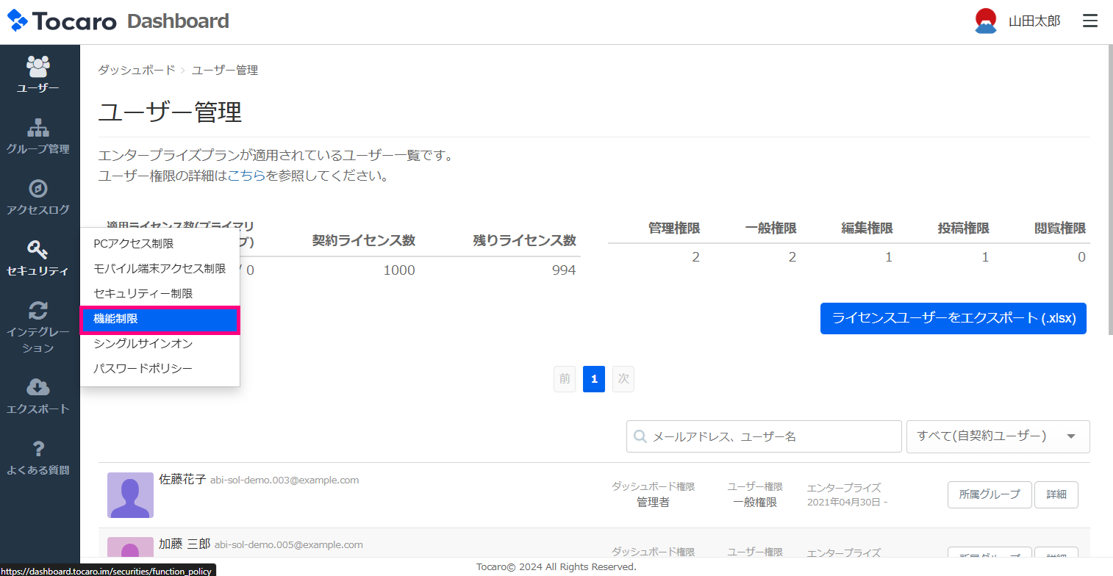Click ライセンスユーザーをエクスポート (.xlsx) button
The height and width of the screenshot is (576, 1113).
(x=953, y=319)
